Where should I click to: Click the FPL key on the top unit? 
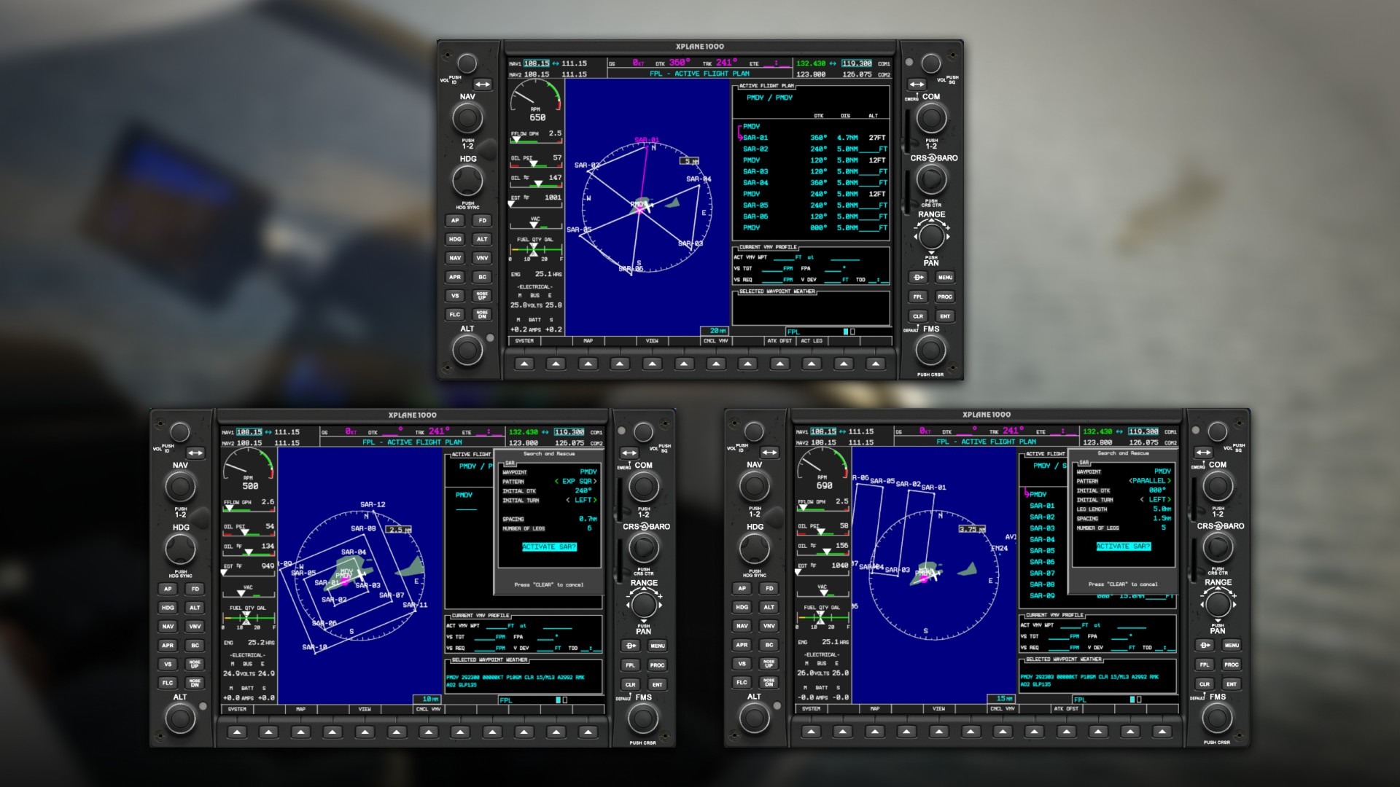tap(918, 297)
